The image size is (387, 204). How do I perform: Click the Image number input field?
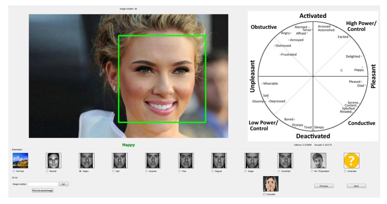(x=43, y=184)
